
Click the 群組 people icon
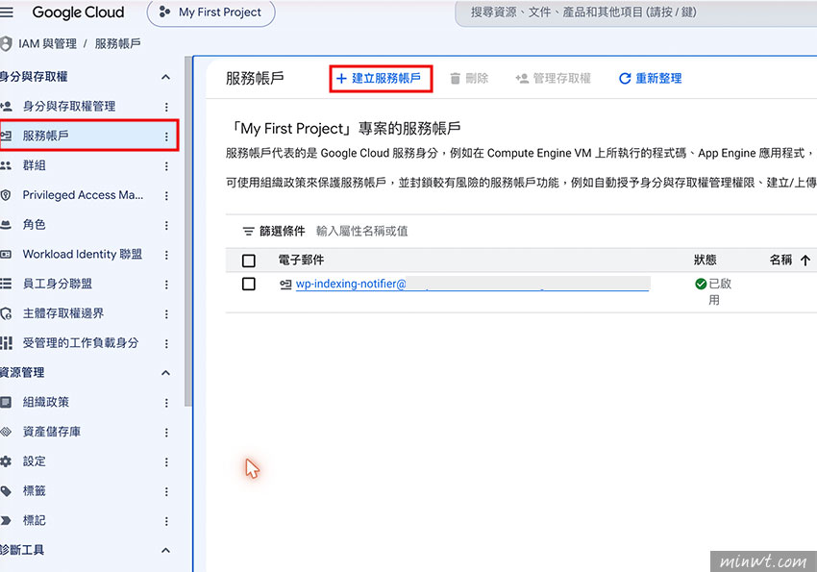(x=7, y=165)
